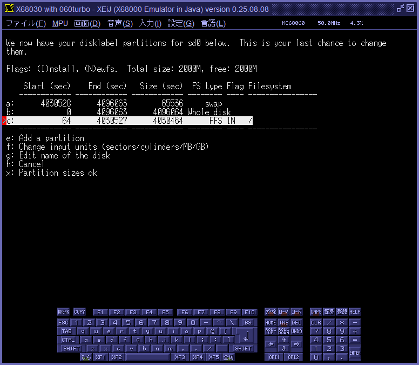Click the BREAK key on the virtual keyboard
419x365 pixels.
tap(63, 312)
